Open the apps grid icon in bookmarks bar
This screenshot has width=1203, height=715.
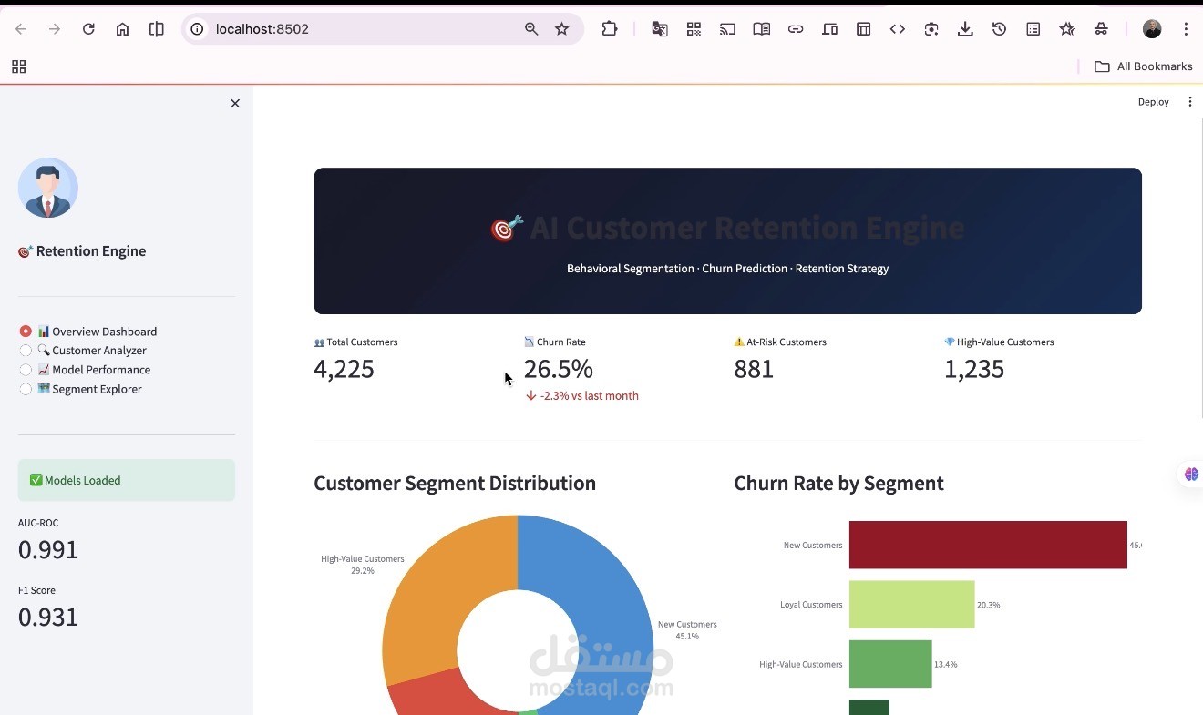[18, 66]
